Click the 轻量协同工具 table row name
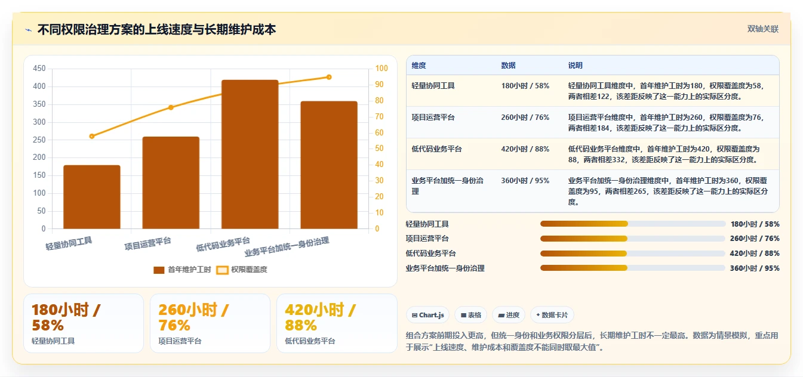The image size is (803, 377). tap(433, 86)
